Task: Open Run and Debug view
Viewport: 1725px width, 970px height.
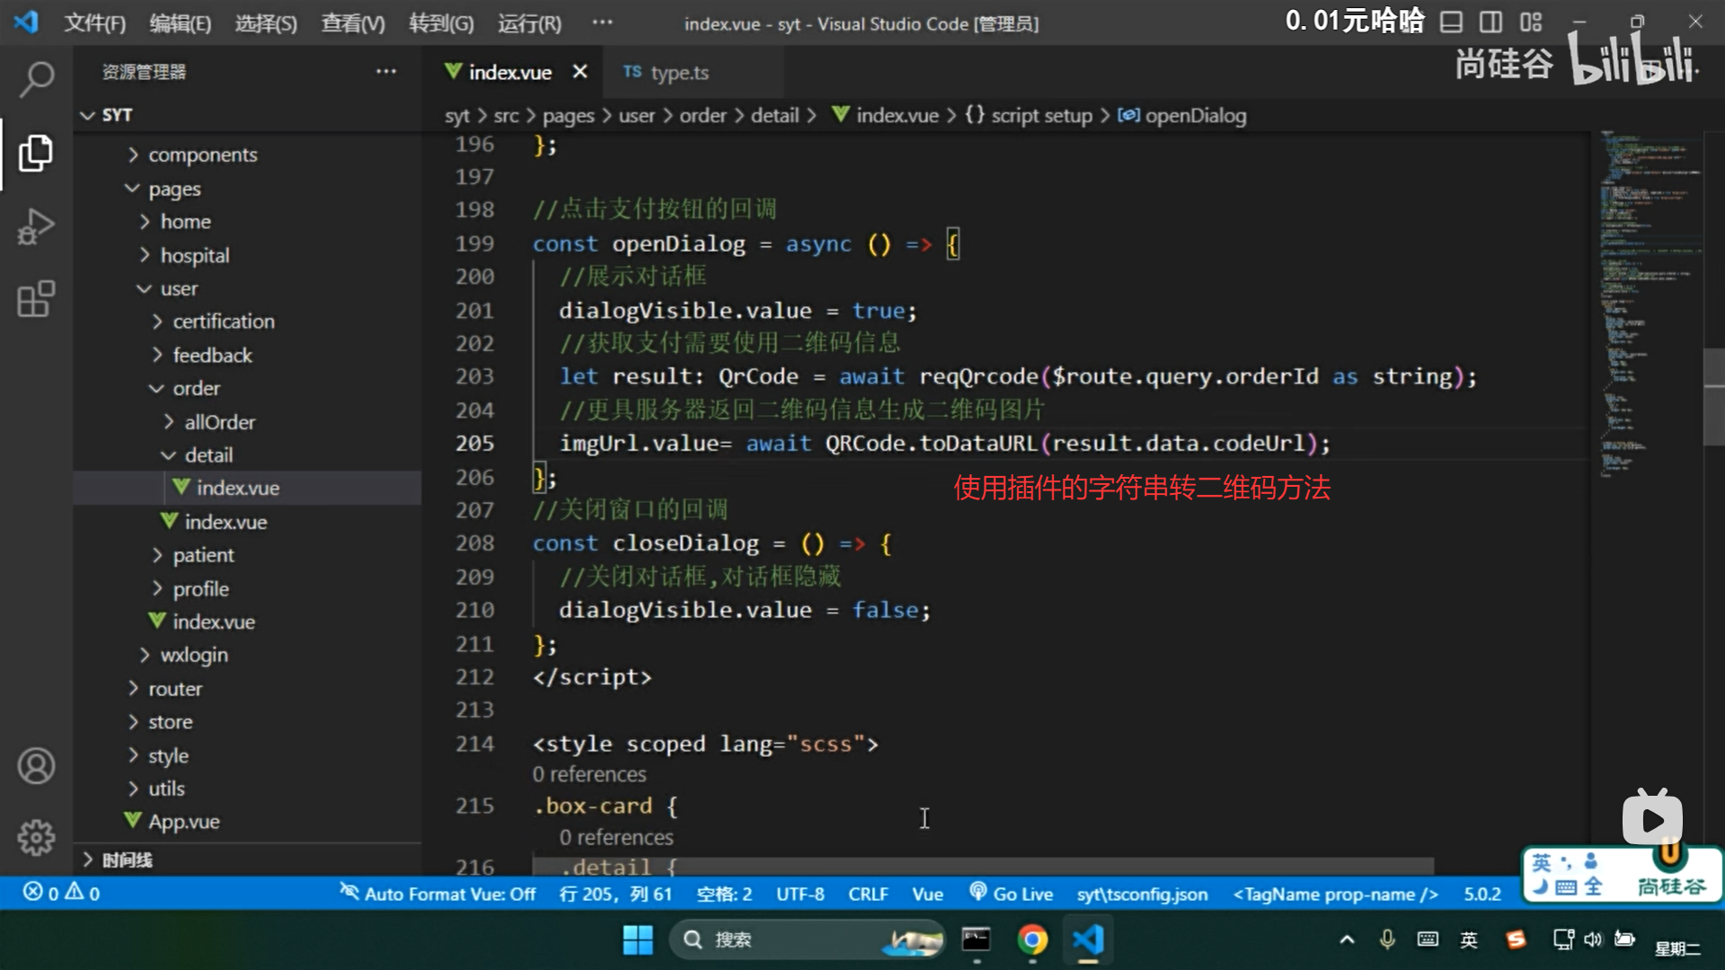Action: (36, 226)
